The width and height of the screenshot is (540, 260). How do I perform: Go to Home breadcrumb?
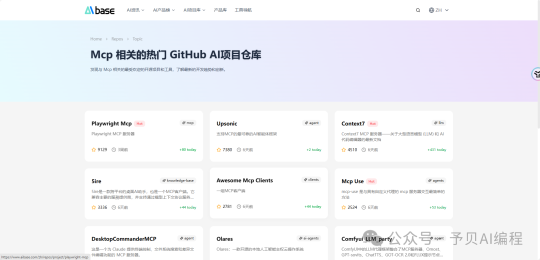click(x=96, y=39)
